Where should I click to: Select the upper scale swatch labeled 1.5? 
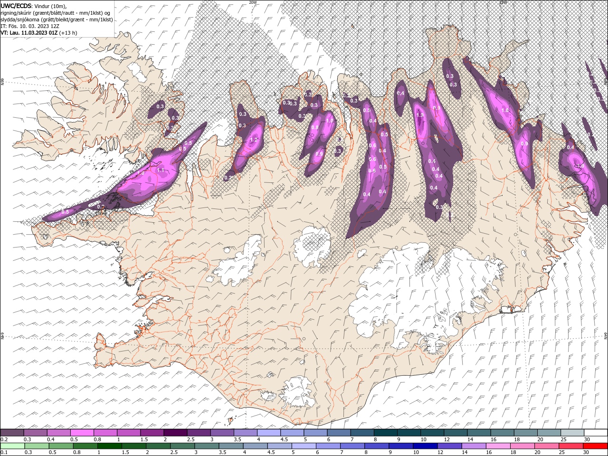(x=152, y=433)
